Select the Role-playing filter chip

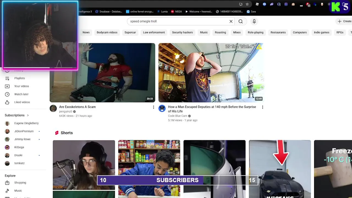click(255, 32)
